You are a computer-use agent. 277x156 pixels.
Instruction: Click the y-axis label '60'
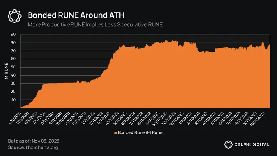point(13,59)
